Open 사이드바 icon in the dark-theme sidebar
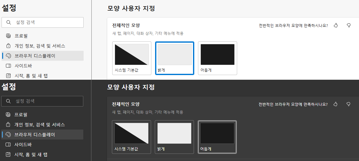The height and width of the screenshot is (161, 359). pos(8,144)
